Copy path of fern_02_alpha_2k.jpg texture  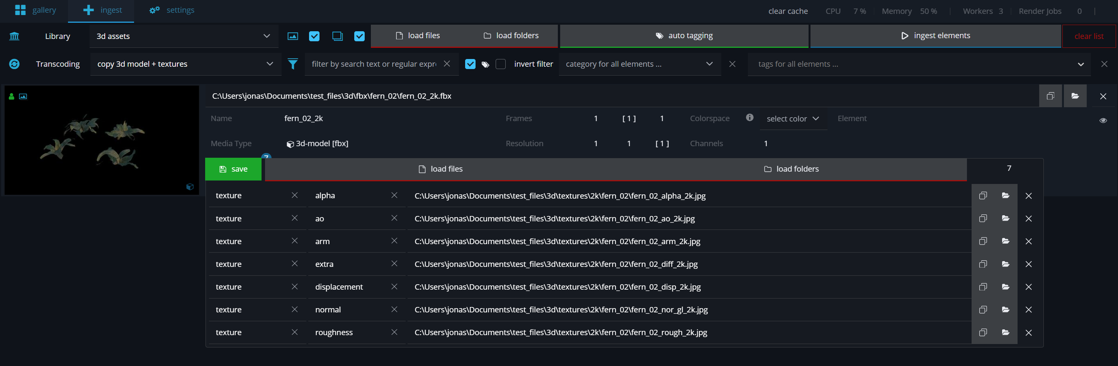(x=982, y=196)
